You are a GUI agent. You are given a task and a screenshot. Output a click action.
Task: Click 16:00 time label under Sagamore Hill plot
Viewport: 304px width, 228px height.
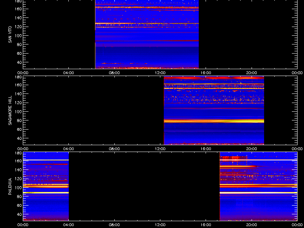tap(206, 149)
